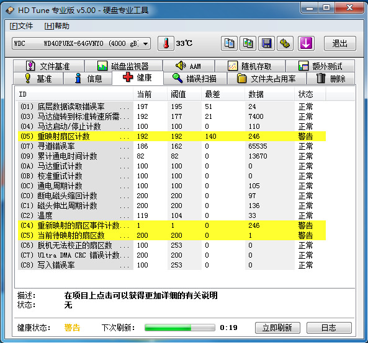Select row (C0) 断电磁头缩回计数
The width and height of the screenshot is (368, 343).
click(172, 196)
